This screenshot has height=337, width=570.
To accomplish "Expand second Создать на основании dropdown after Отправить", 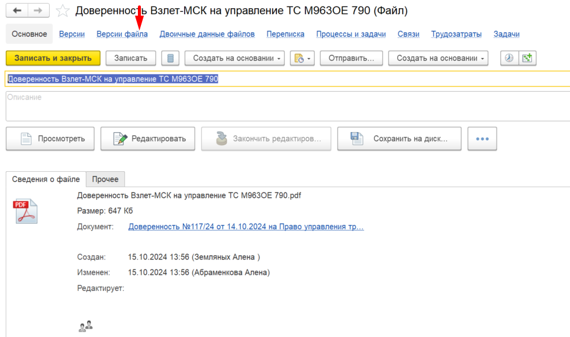I will 438,58.
